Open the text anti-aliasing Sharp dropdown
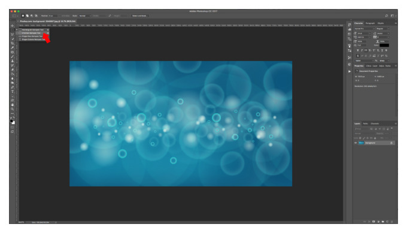The image size is (407, 233). [x=384, y=60]
